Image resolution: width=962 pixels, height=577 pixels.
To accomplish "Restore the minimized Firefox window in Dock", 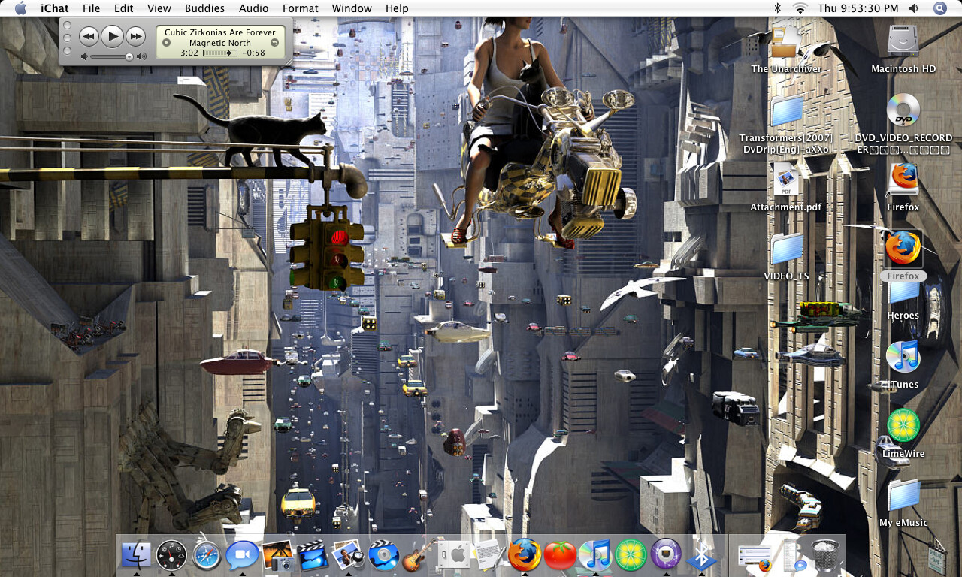I will coord(755,557).
